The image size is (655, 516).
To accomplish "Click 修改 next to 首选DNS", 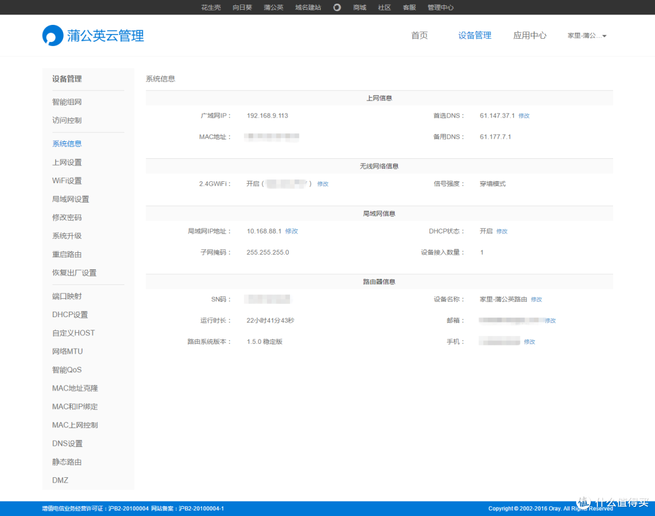I will click(524, 116).
